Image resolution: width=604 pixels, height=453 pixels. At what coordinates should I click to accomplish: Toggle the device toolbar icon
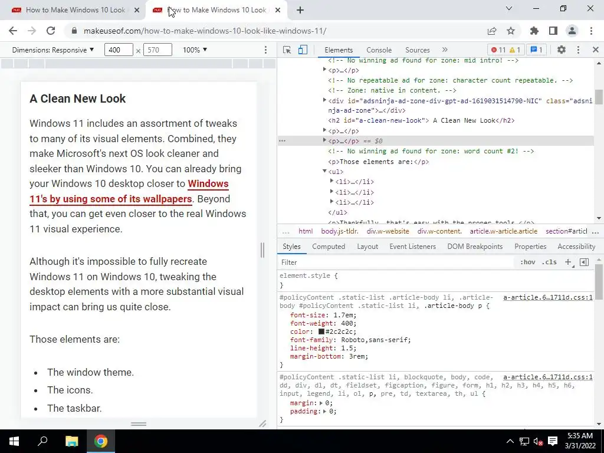(x=303, y=50)
